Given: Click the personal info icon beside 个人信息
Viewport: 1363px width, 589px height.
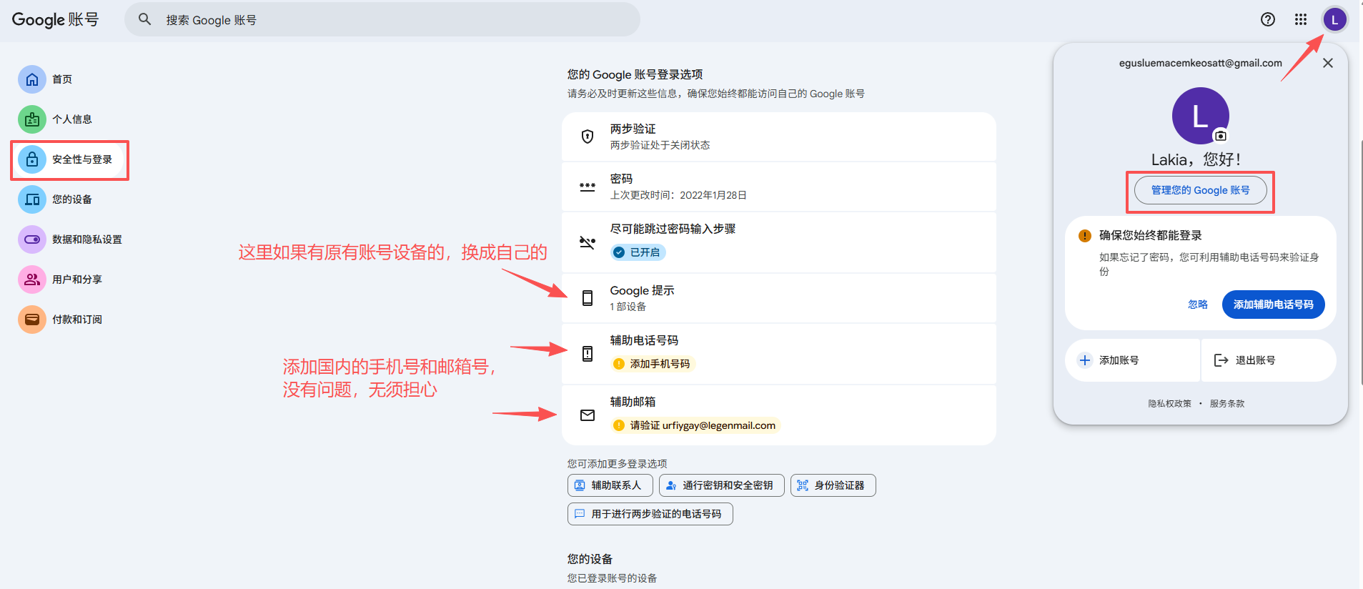Looking at the screenshot, I should click(x=32, y=119).
